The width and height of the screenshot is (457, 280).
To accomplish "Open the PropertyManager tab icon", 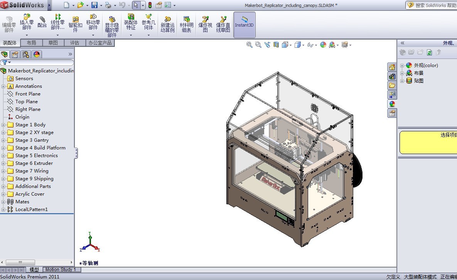I will [15, 54].
